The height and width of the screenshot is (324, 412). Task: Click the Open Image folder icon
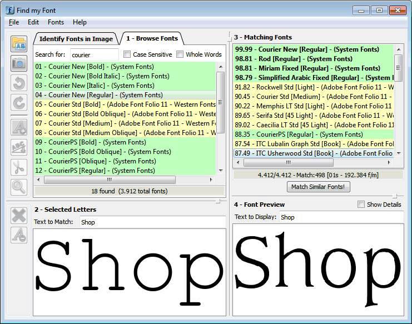tap(19, 43)
